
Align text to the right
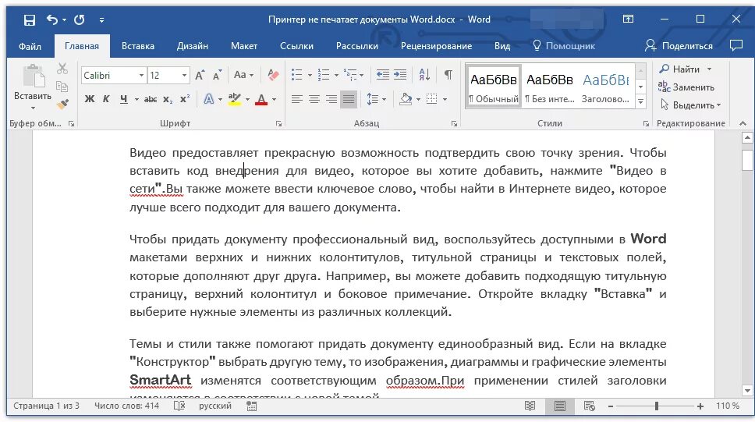tap(331, 99)
